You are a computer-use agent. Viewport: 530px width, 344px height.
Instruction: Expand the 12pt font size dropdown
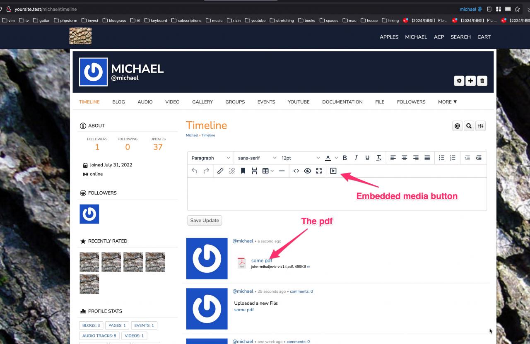pos(300,158)
